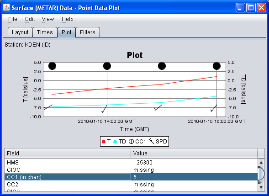The width and height of the screenshot is (269, 196).
Task: Click the Value column header
Action: [x=194, y=153]
